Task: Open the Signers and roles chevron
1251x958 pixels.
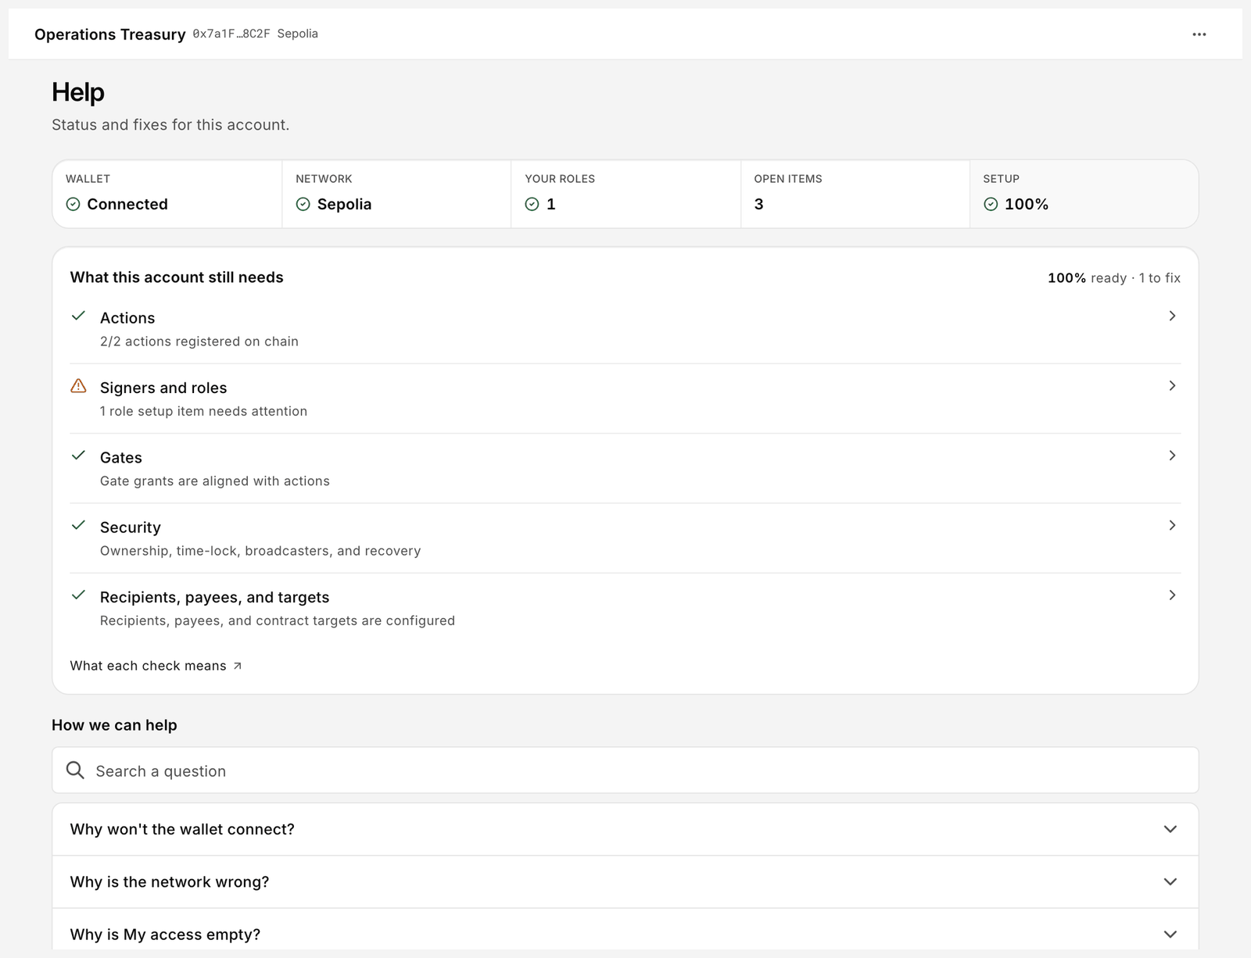Action: point(1172,386)
